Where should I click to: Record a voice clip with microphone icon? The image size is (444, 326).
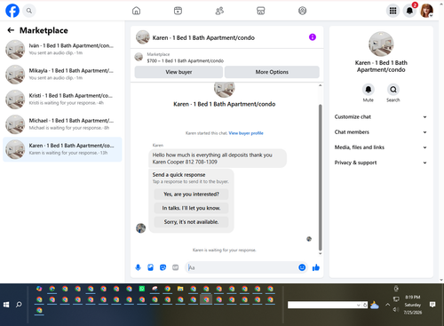pos(138,267)
